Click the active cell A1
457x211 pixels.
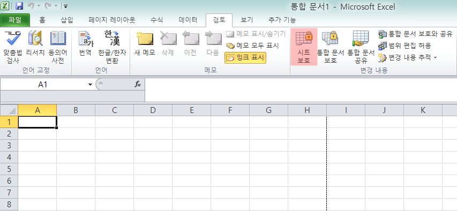click(x=38, y=122)
